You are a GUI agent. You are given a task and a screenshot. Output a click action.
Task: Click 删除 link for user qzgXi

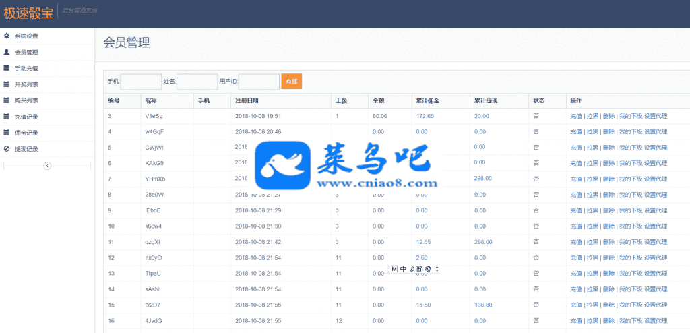[608, 242]
